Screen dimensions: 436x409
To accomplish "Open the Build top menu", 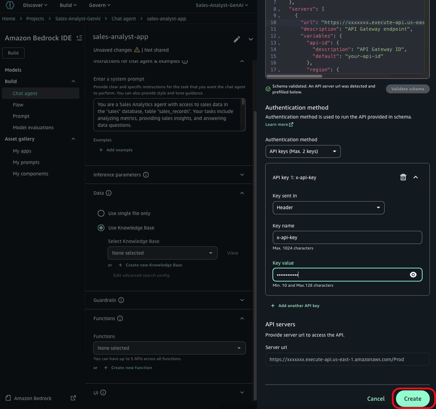I will 68,5.
